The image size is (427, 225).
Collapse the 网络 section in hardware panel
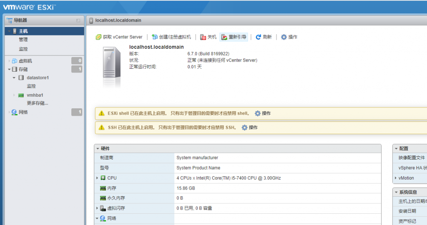[97, 218]
